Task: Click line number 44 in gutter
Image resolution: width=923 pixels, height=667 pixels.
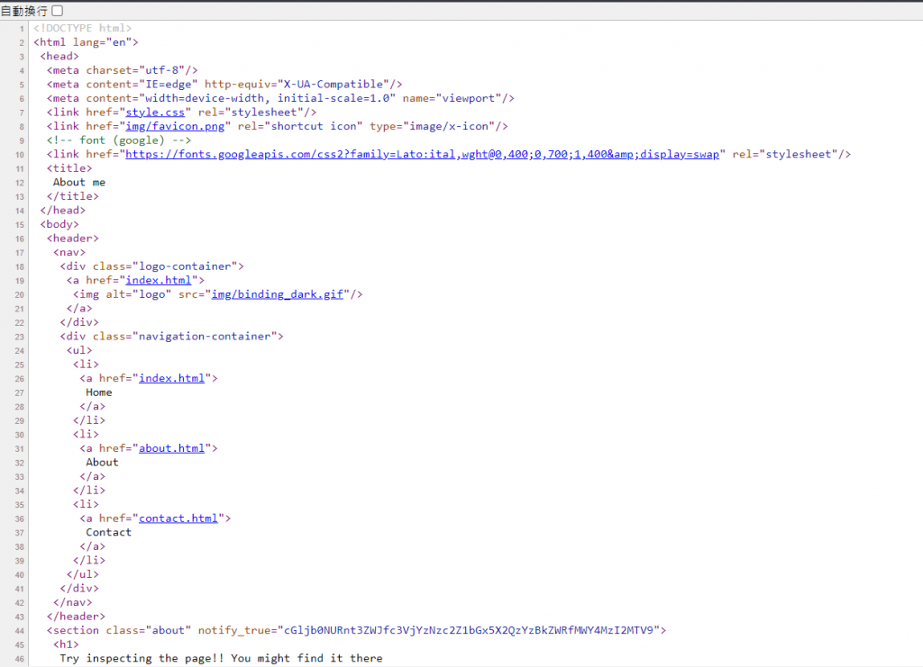Action: click(x=20, y=631)
